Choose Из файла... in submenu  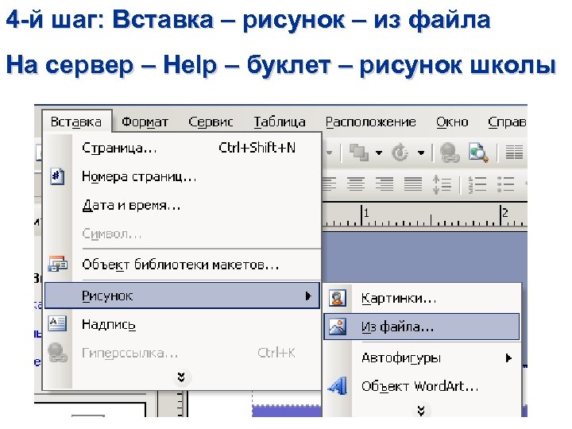click(x=422, y=327)
